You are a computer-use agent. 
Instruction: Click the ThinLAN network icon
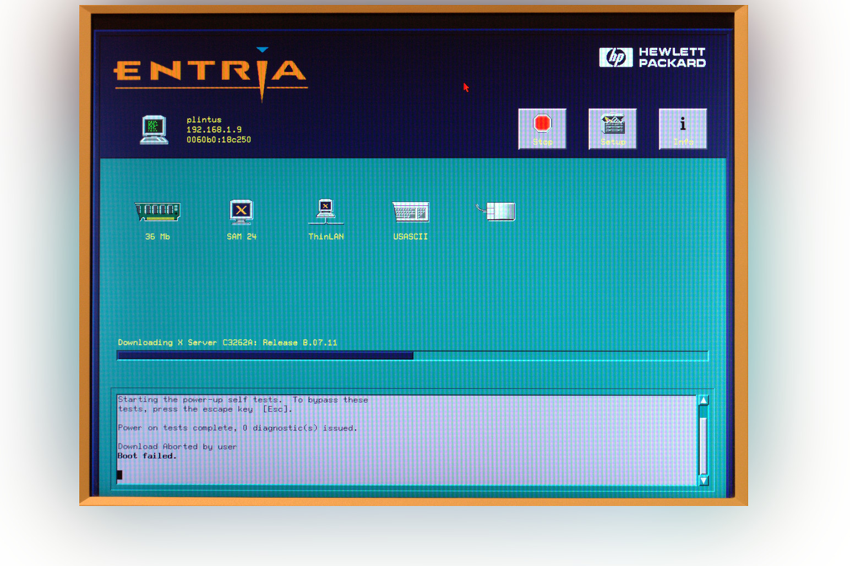pyautogui.click(x=326, y=211)
